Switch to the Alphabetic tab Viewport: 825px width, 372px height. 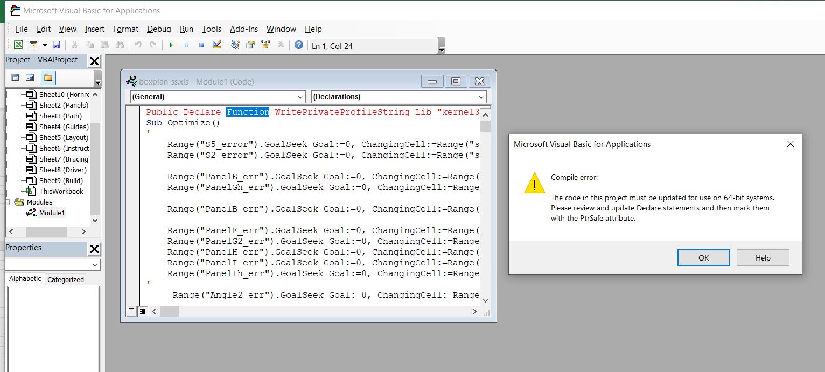[25, 279]
